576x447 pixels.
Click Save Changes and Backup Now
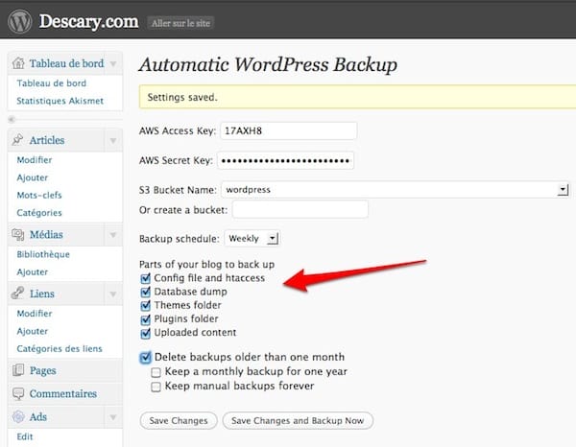(298, 420)
